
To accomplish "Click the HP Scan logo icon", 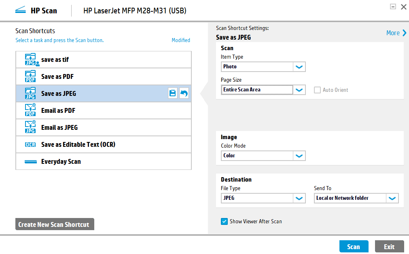I will pos(20,10).
